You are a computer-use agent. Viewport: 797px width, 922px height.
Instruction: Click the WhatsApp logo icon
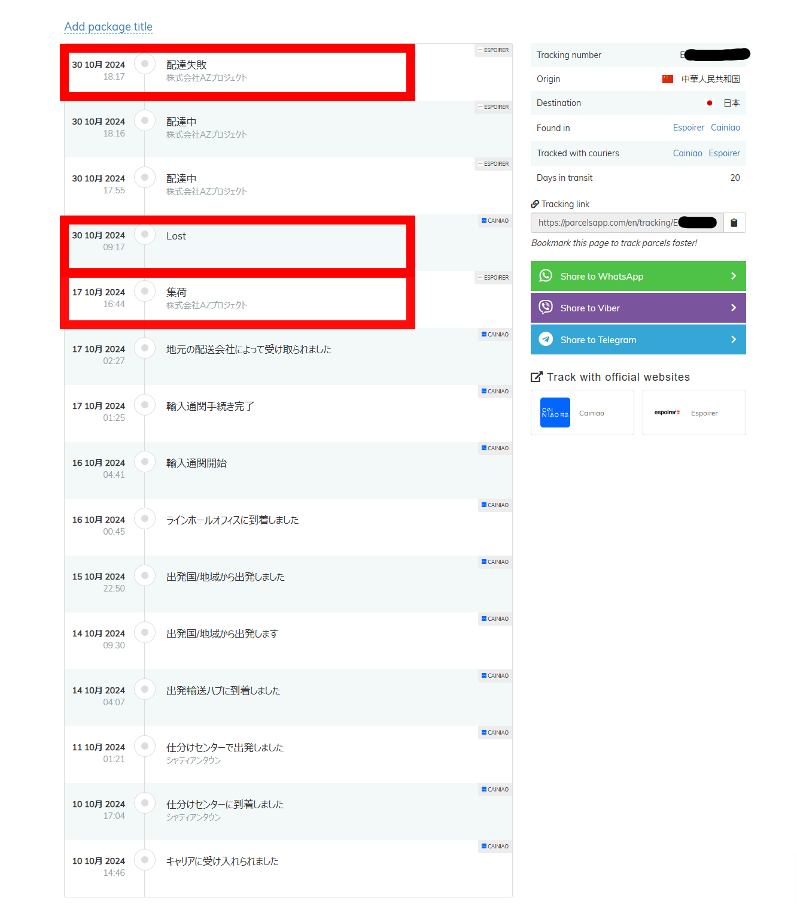546,276
